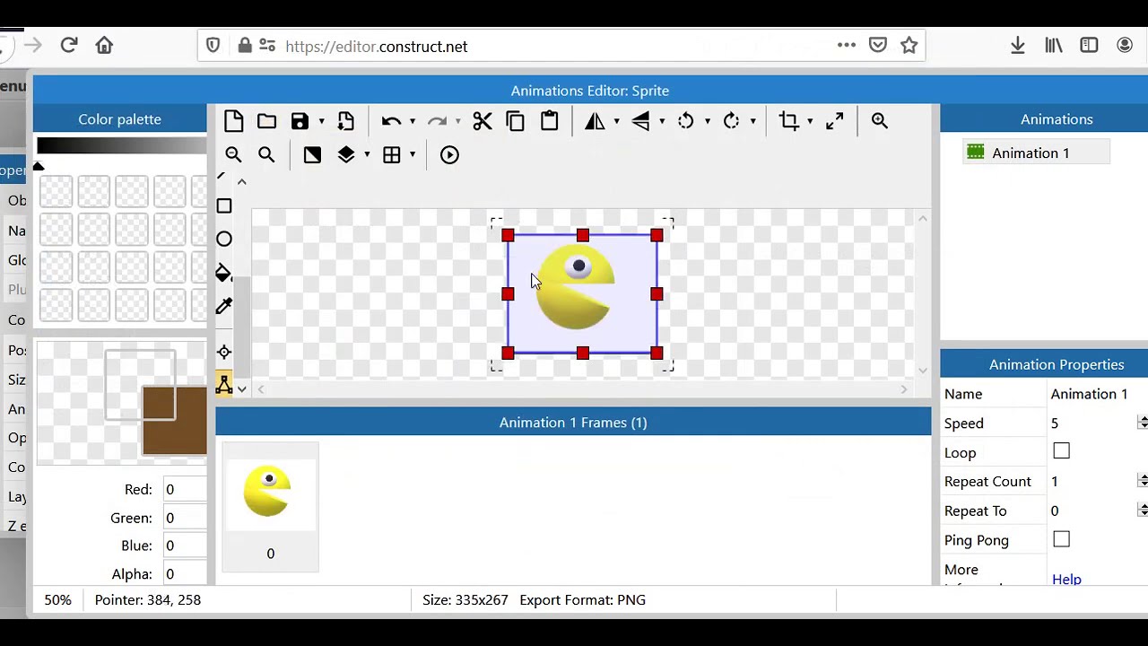Paste from clipboard icon

pos(550,121)
